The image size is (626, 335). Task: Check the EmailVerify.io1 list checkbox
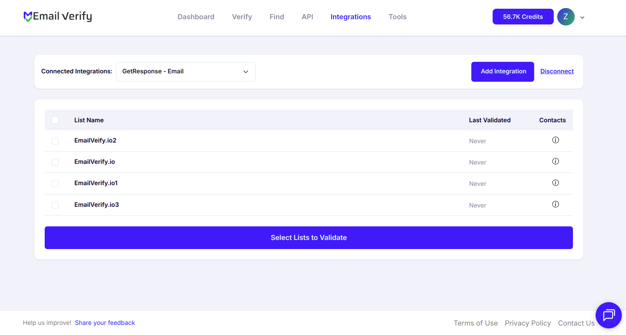tap(55, 184)
